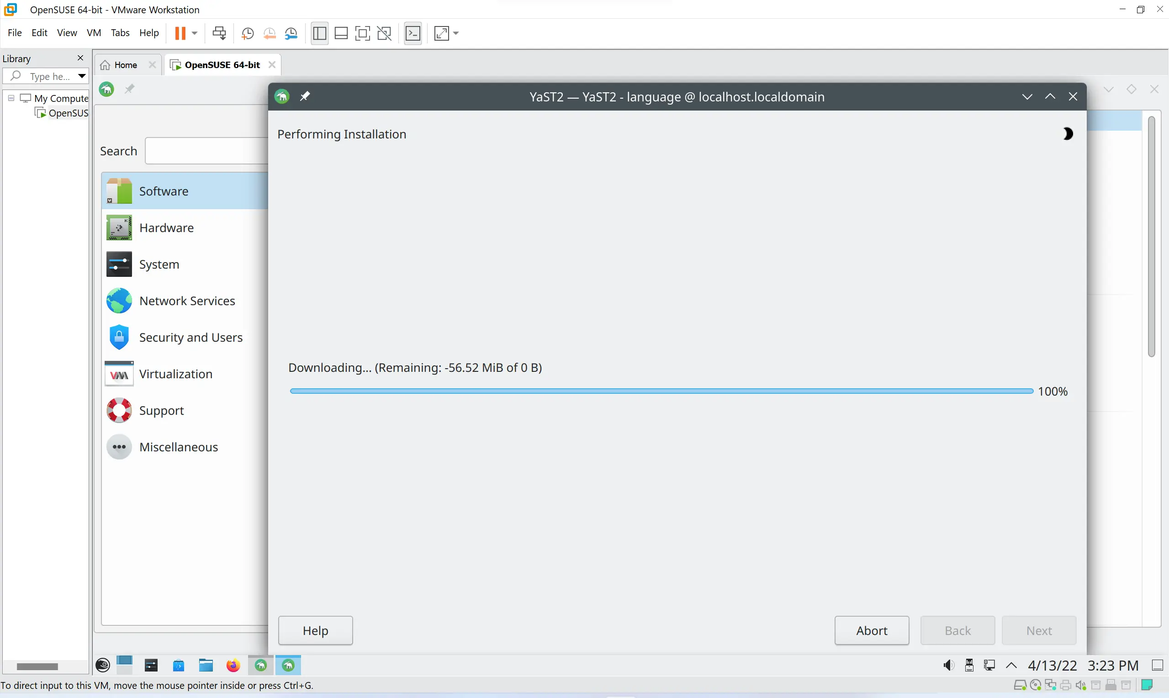Screen dimensions: 1169x698
Task: Click the volume icon in system tray
Action: point(948,666)
